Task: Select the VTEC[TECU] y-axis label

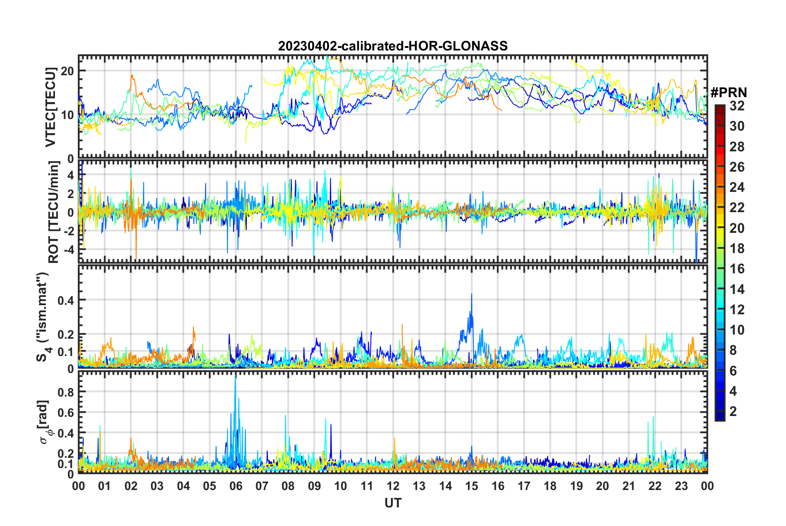Action: tap(50, 108)
